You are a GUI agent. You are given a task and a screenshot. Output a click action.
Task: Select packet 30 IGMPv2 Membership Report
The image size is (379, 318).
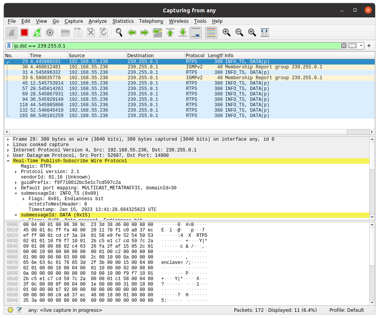click(x=189, y=67)
